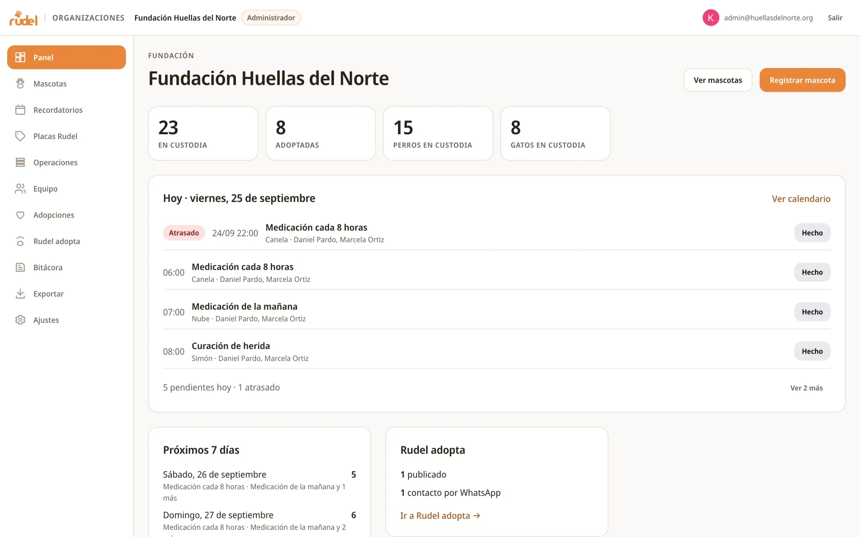Open Operaciones from the sidebar
This screenshot has height=537, width=860.
click(x=67, y=162)
